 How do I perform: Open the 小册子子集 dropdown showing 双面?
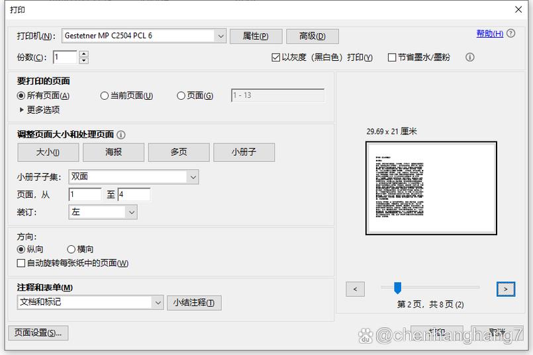[134, 177]
